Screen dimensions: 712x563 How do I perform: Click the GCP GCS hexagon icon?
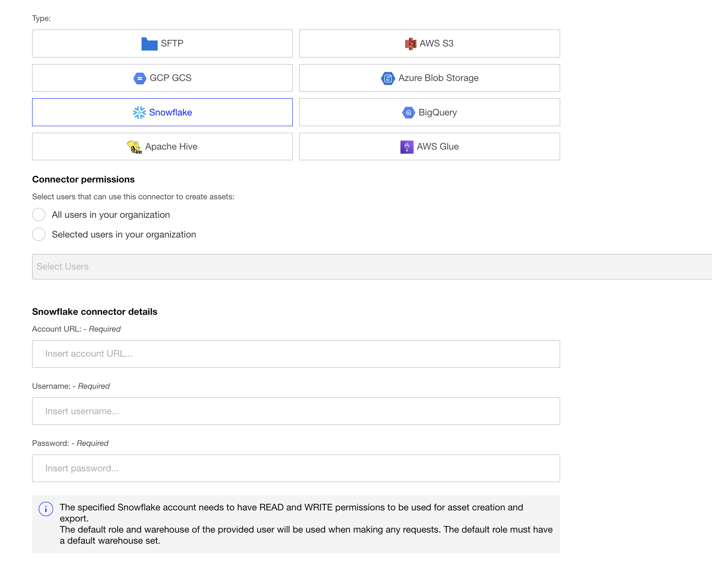click(140, 78)
